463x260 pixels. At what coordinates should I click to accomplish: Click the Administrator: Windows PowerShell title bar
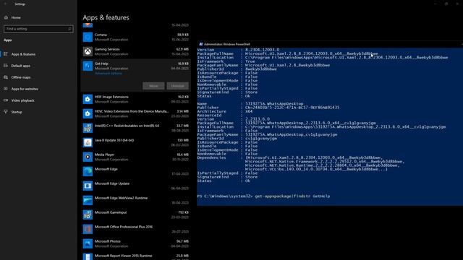point(330,44)
